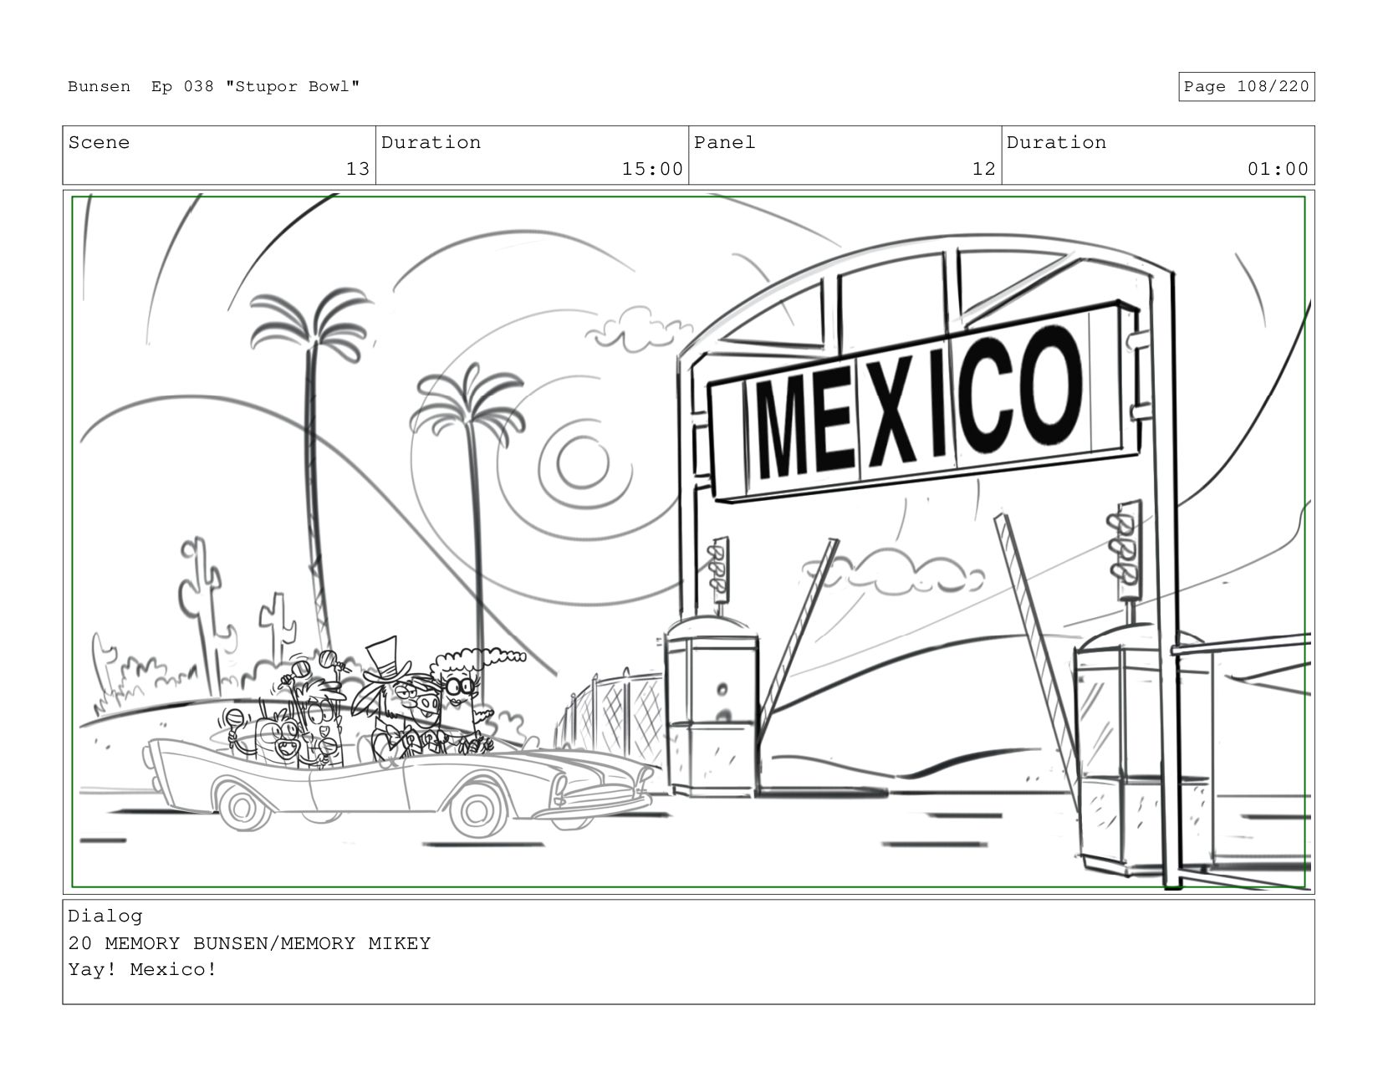
Task: Click the line 20 MEMORY BUNSEN/MEMORY MIKEY
Action: click(249, 943)
